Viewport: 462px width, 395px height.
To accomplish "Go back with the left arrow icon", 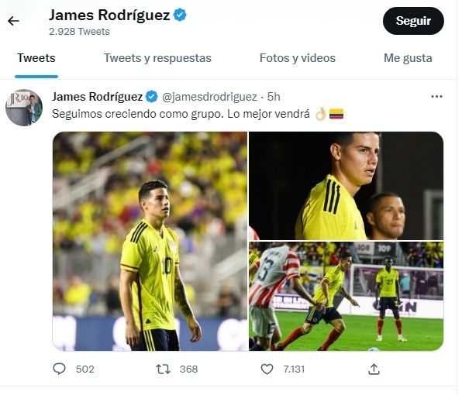I will (13, 21).
